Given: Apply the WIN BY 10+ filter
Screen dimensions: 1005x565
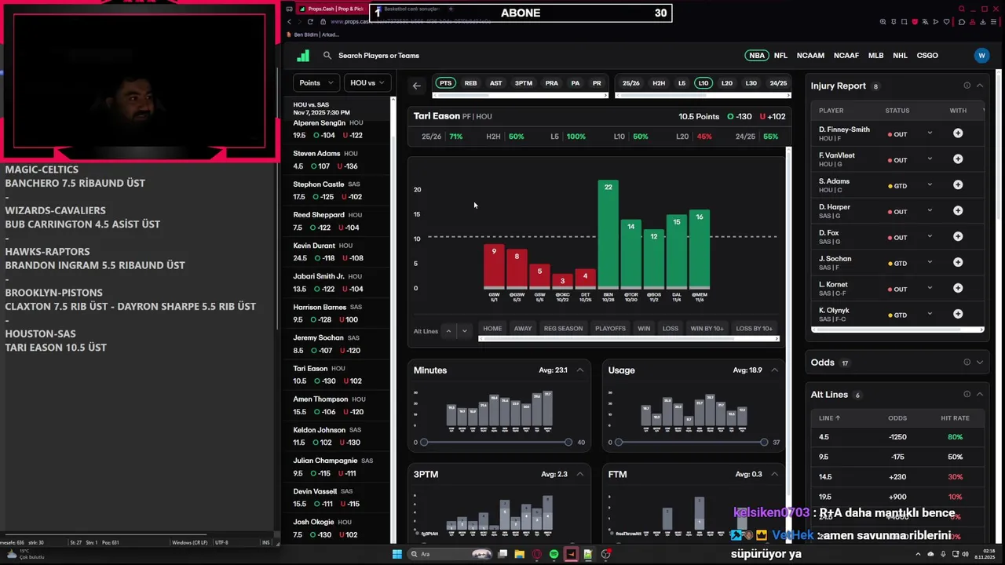Looking at the screenshot, I should point(707,329).
